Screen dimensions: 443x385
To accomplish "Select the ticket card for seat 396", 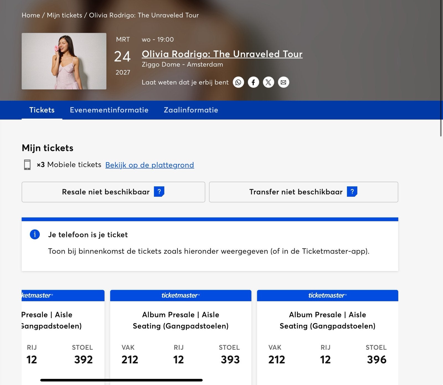I will coord(328,337).
